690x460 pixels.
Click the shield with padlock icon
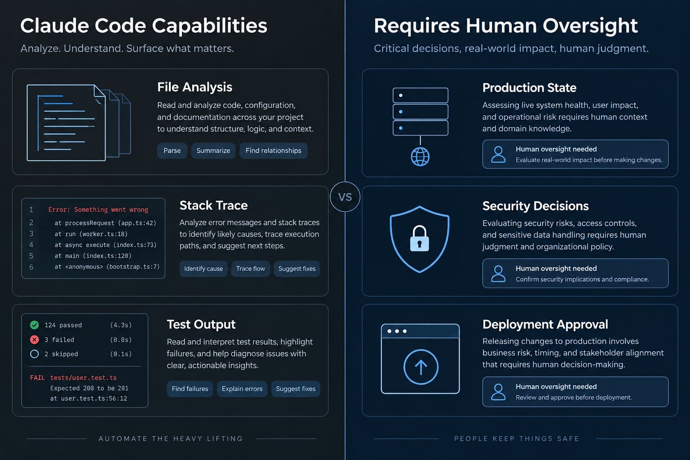(420, 239)
